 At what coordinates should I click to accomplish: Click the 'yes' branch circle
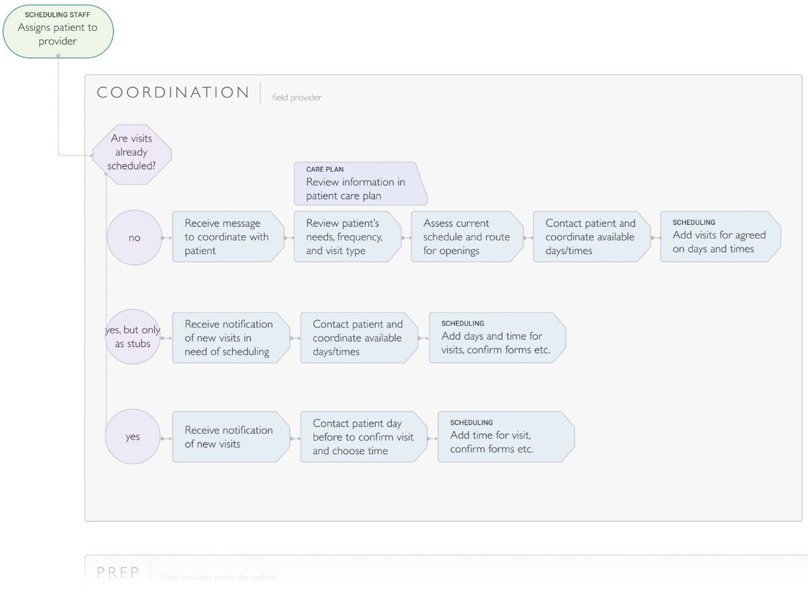point(132,437)
